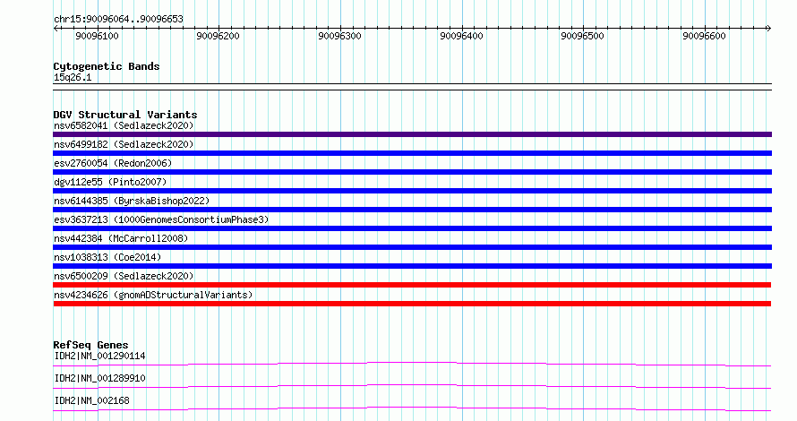Image resolution: width=797 pixels, height=421 pixels.
Task: Click IDH2|NM_001289910 transcript label
Action: 99,378
